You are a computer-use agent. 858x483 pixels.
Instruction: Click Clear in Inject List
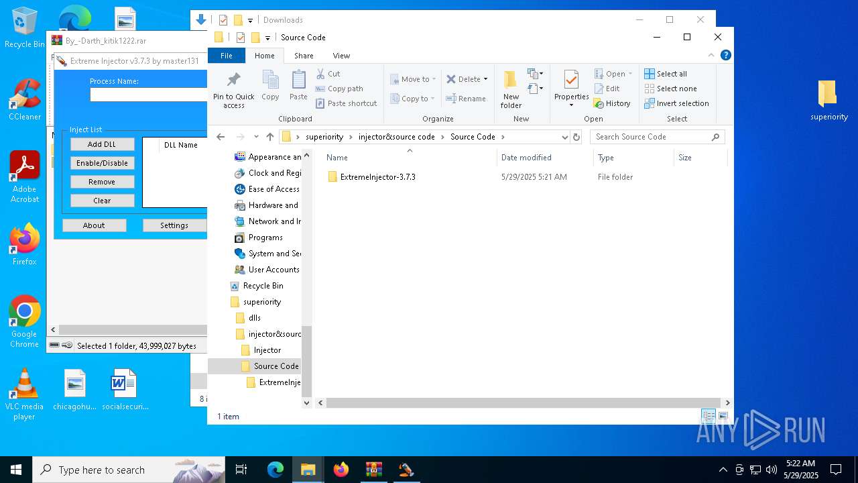pos(102,201)
